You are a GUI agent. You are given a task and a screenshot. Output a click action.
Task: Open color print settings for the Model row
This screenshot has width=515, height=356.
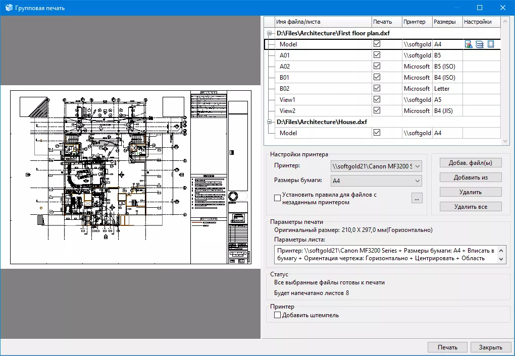point(469,44)
